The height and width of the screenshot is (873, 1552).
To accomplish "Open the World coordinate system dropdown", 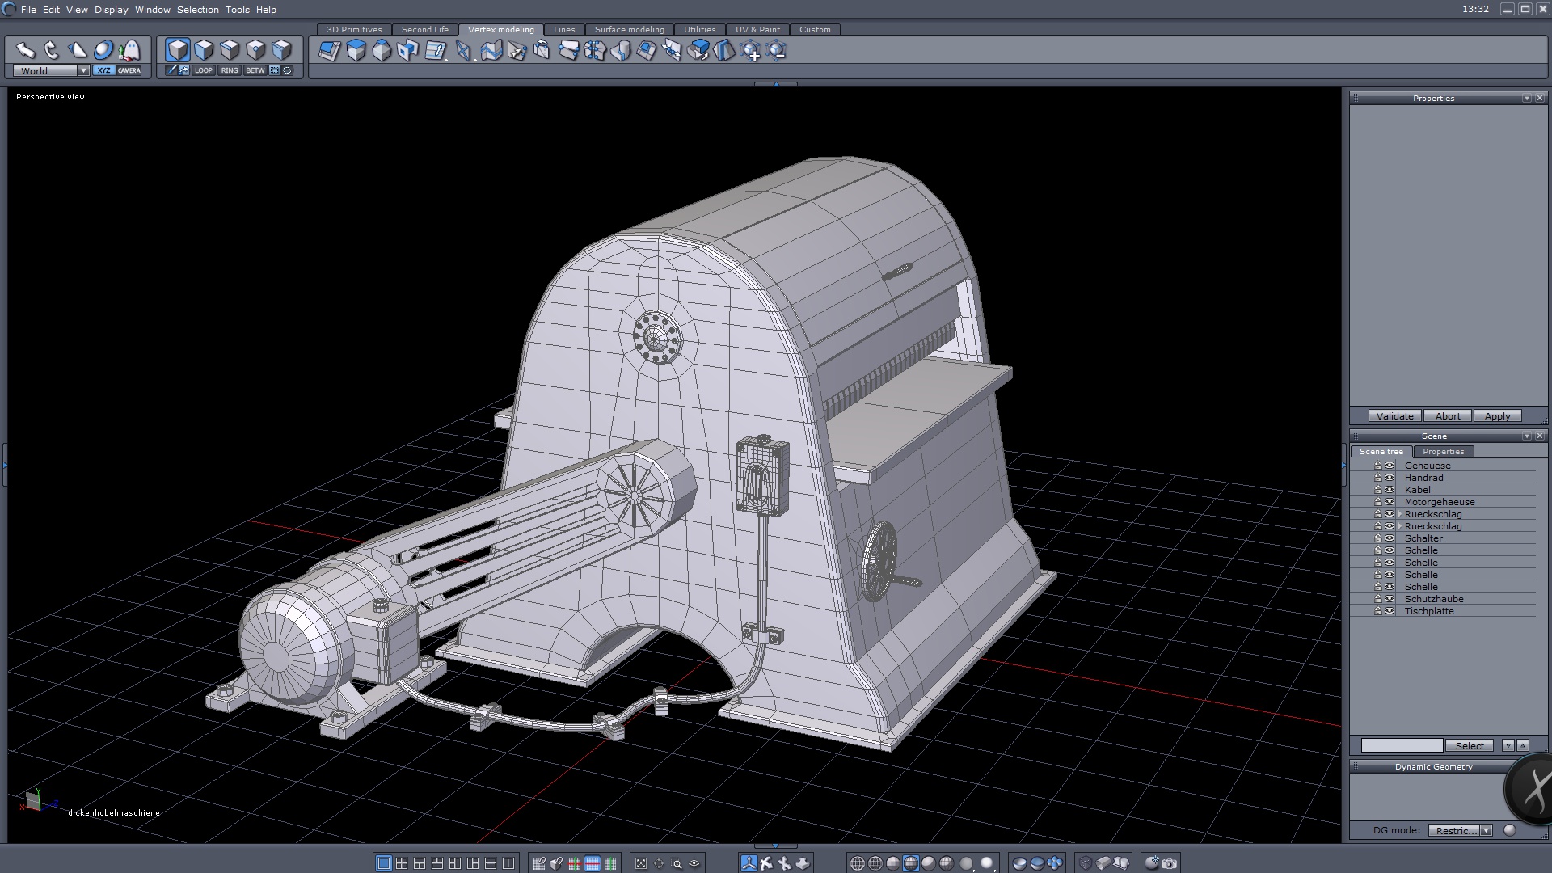I will 83,70.
